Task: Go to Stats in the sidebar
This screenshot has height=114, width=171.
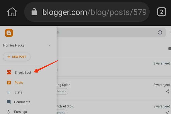Action: tap(18, 92)
